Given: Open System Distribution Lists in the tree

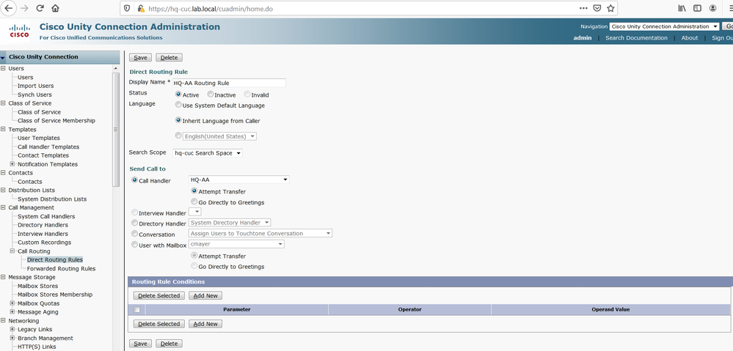Looking at the screenshot, I should click(52, 199).
